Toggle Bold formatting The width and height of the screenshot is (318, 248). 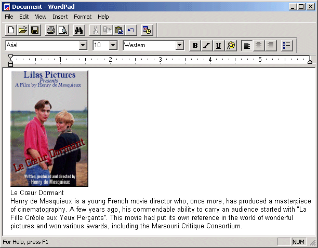tap(195, 45)
